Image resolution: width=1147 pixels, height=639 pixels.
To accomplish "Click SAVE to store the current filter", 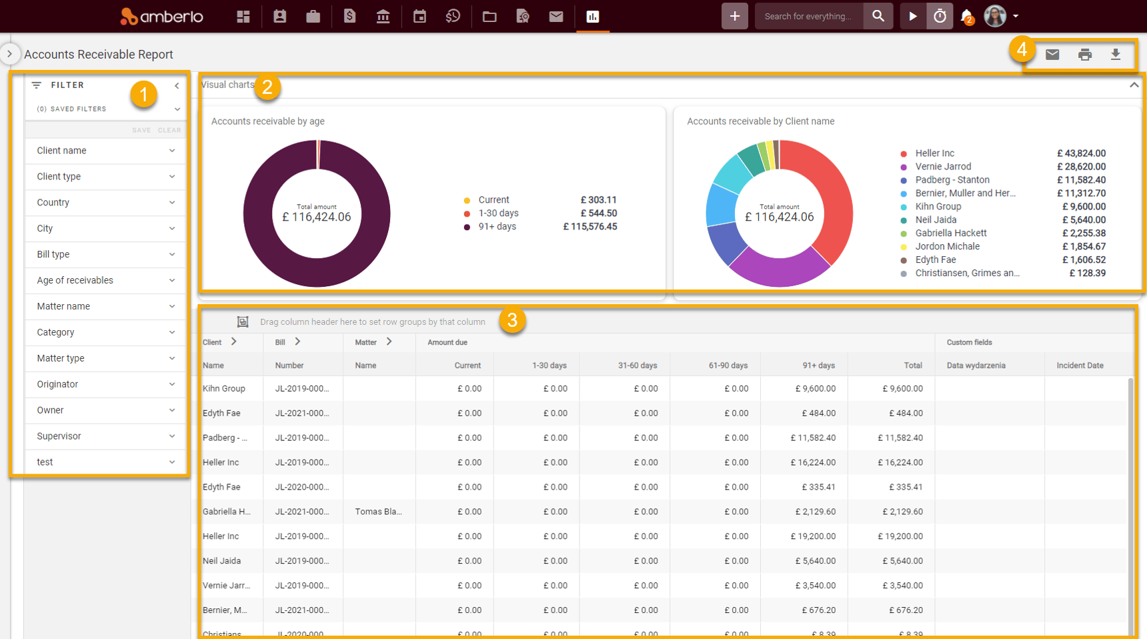I will coord(141,129).
